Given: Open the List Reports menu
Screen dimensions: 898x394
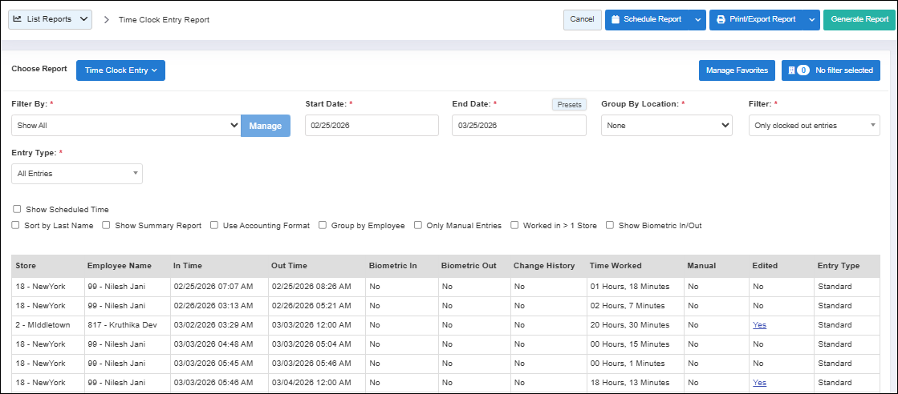Looking at the screenshot, I should (50, 19).
